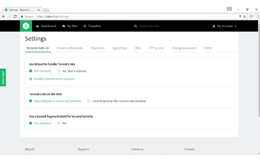260x162 pixels.
Task: Click the Contact footer heading
Action: tap(189, 149)
